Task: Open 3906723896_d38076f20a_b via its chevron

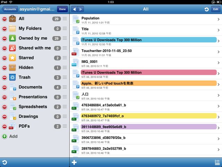Action: [219, 139]
